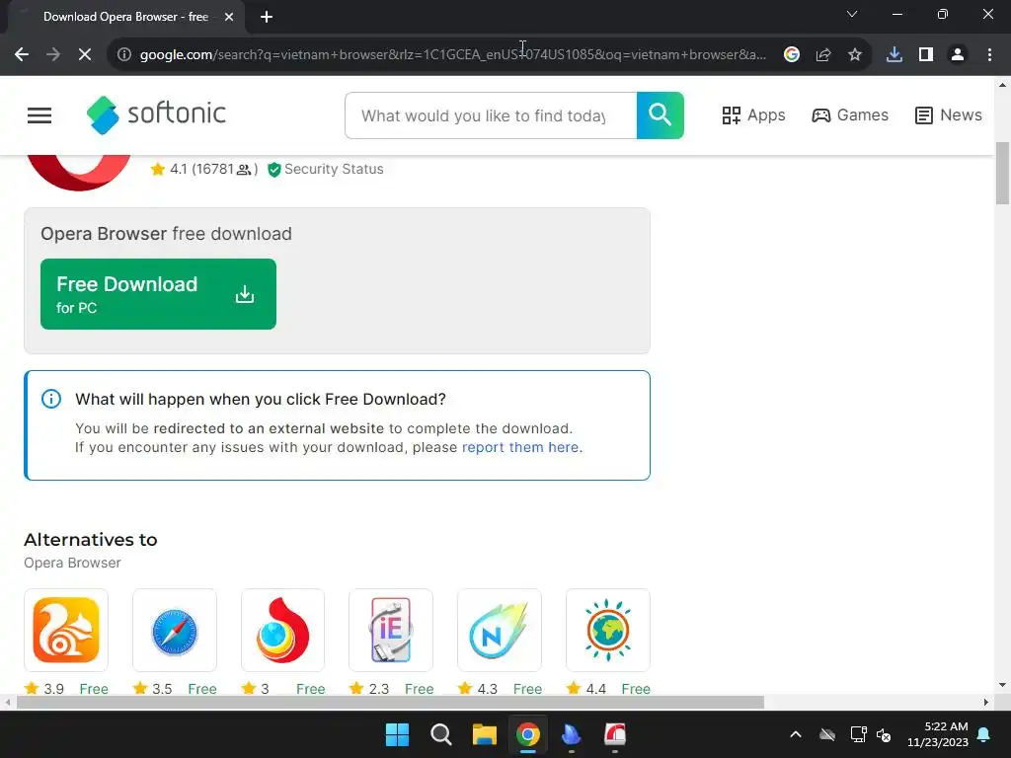
Task: Click the vertical scrollbar thumb
Action: pos(1002,173)
